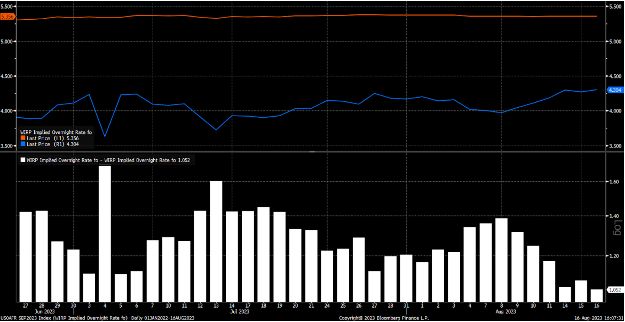625x322 pixels.
Task: Click the orange Last Price (L1) legend swatch
Action: (x=22, y=138)
